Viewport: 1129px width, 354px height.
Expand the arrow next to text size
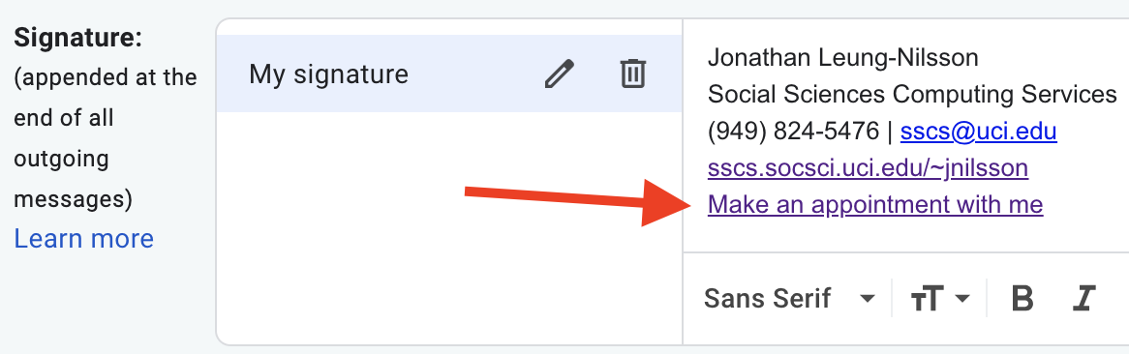[x=962, y=298]
